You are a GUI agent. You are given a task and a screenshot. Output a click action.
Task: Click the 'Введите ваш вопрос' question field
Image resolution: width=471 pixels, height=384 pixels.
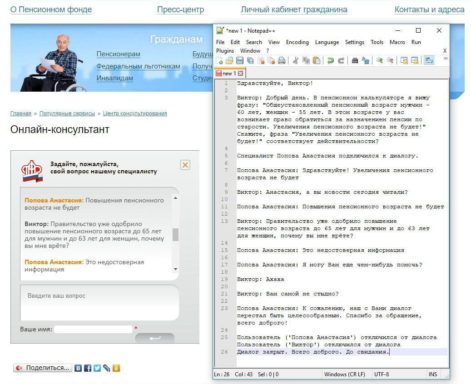pyautogui.click(x=99, y=303)
